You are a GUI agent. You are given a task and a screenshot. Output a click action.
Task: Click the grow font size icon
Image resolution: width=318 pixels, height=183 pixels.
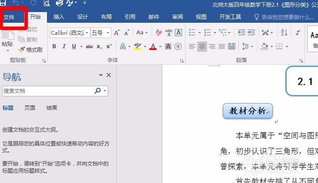click(x=117, y=33)
